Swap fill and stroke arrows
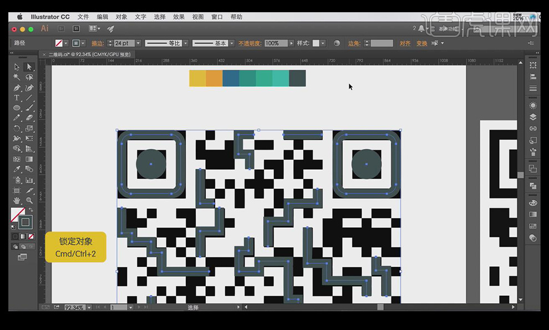 tap(30, 210)
